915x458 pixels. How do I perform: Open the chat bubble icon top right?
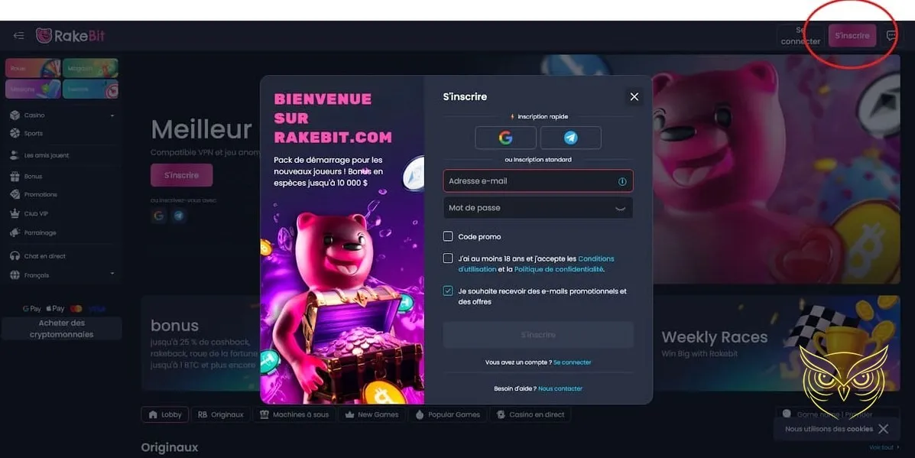(x=891, y=35)
